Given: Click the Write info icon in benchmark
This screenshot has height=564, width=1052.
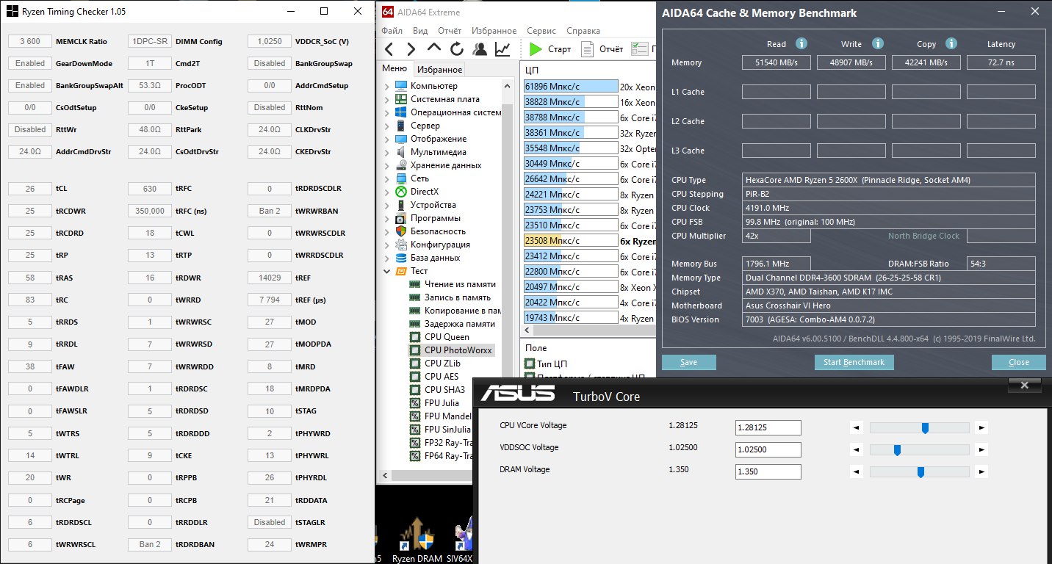Looking at the screenshot, I should (877, 44).
